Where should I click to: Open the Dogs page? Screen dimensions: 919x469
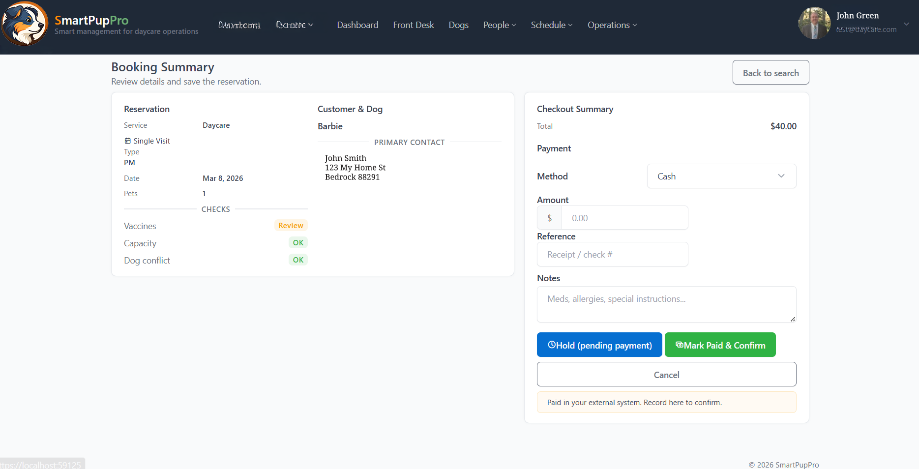(458, 25)
